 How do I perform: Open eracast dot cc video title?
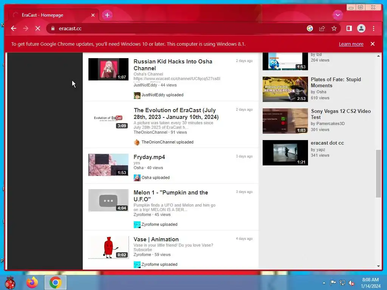point(327,143)
